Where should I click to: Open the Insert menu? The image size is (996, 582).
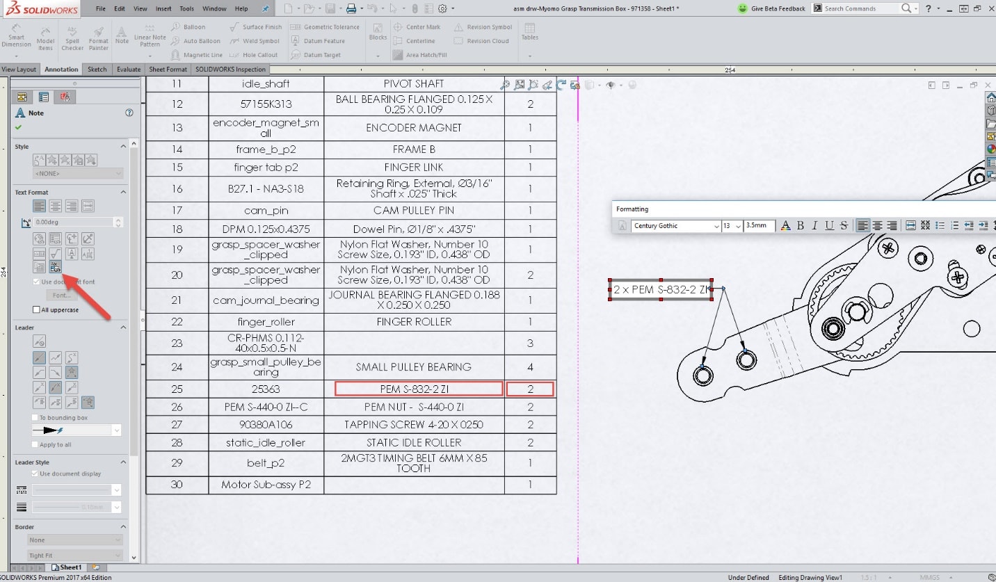(163, 8)
